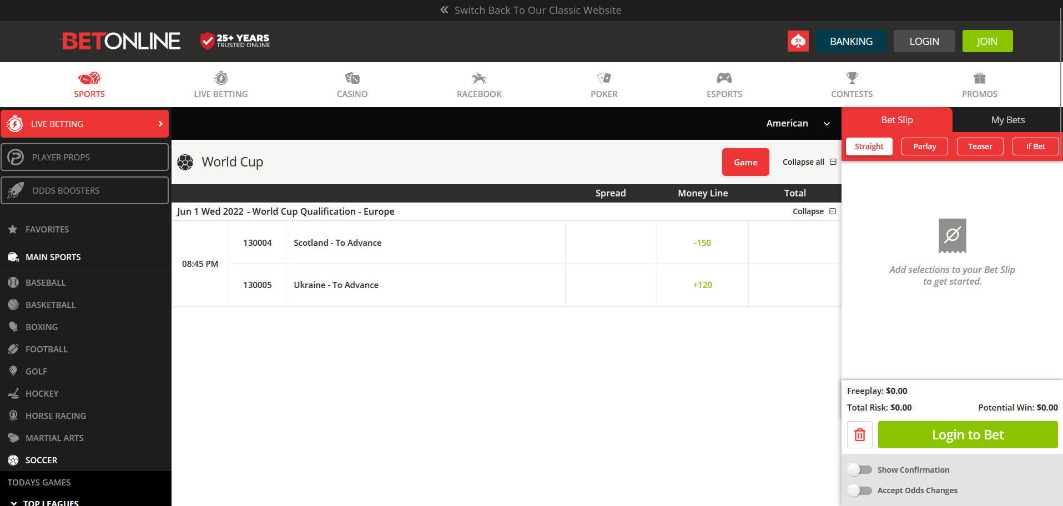This screenshot has width=1063, height=506.
Task: Open the Esports gamepad icon
Action: pyautogui.click(x=724, y=78)
